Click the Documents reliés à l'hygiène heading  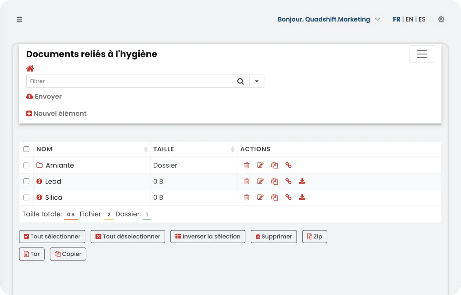point(91,54)
